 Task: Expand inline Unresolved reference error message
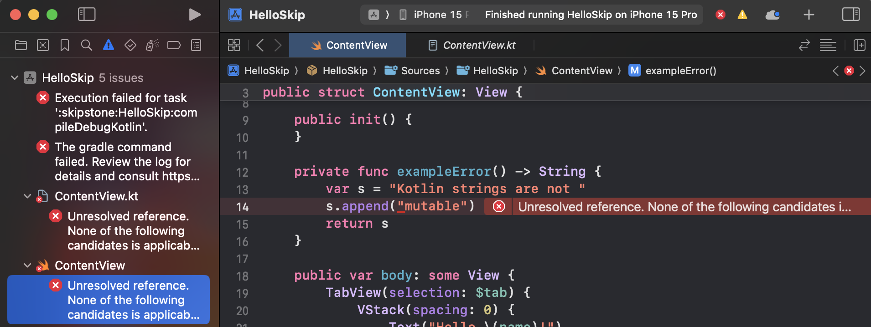pos(684,207)
